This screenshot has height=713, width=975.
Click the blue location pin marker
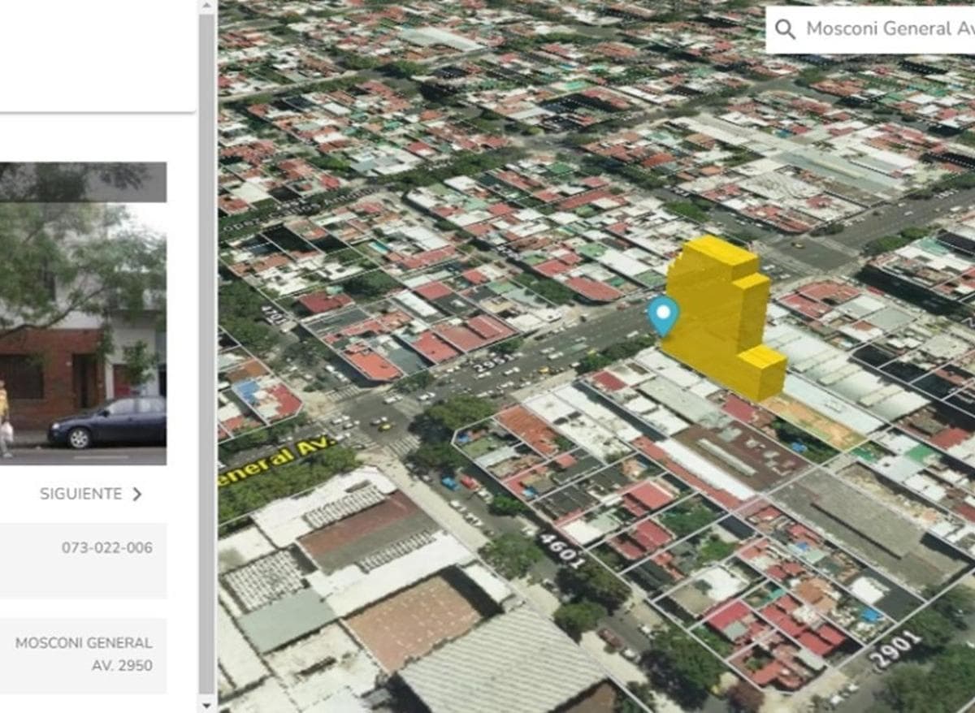click(664, 314)
